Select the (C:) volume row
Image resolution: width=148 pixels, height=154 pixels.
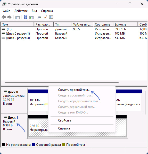click(x=74, y=29)
